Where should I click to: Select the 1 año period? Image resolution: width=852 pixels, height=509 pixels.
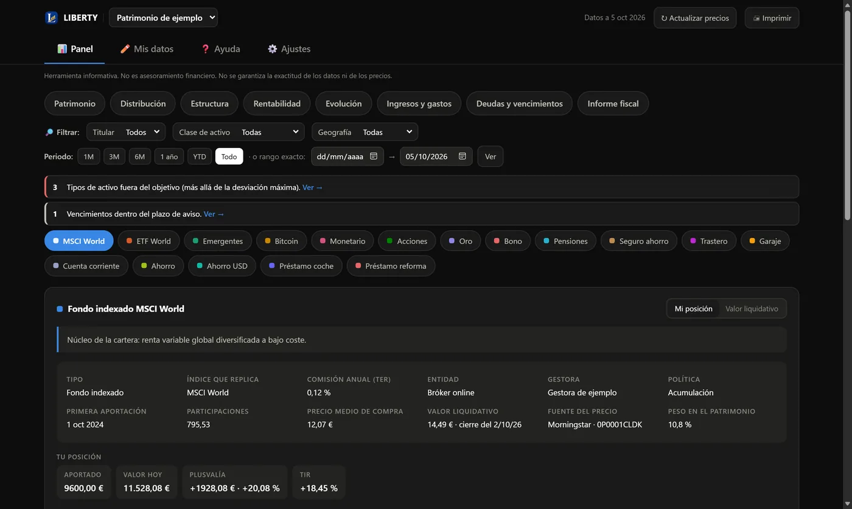[x=169, y=156]
